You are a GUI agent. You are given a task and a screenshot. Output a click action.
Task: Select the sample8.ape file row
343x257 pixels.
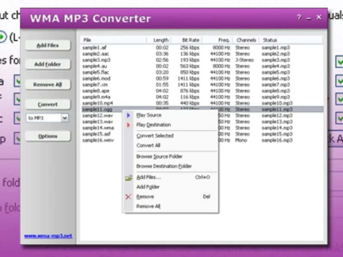202,91
